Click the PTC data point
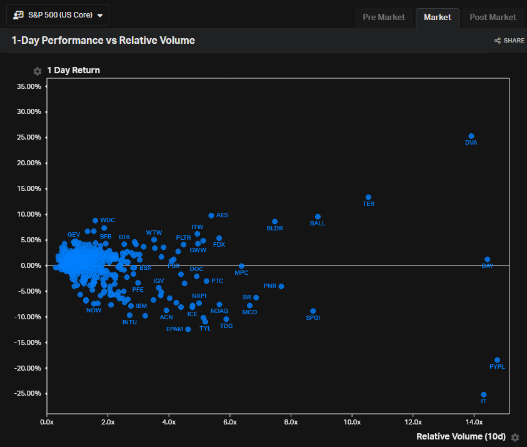 tap(206, 281)
